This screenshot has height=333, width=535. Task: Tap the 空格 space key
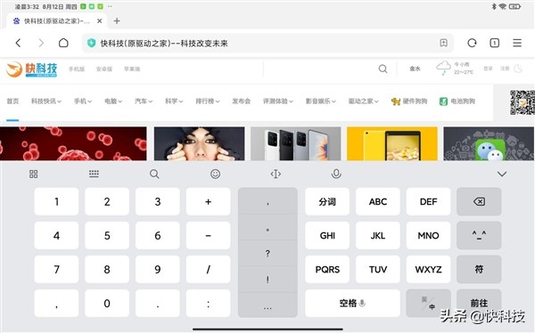click(352, 303)
